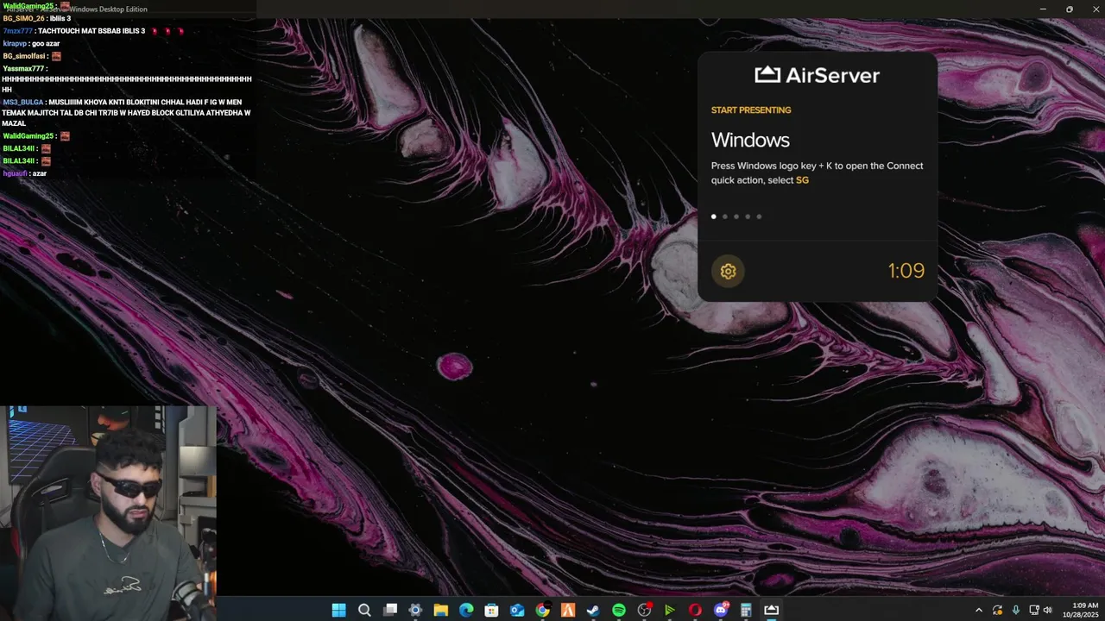Select the fourth carousel dot in AirServer
Image resolution: width=1105 pixels, height=621 pixels.
(748, 216)
